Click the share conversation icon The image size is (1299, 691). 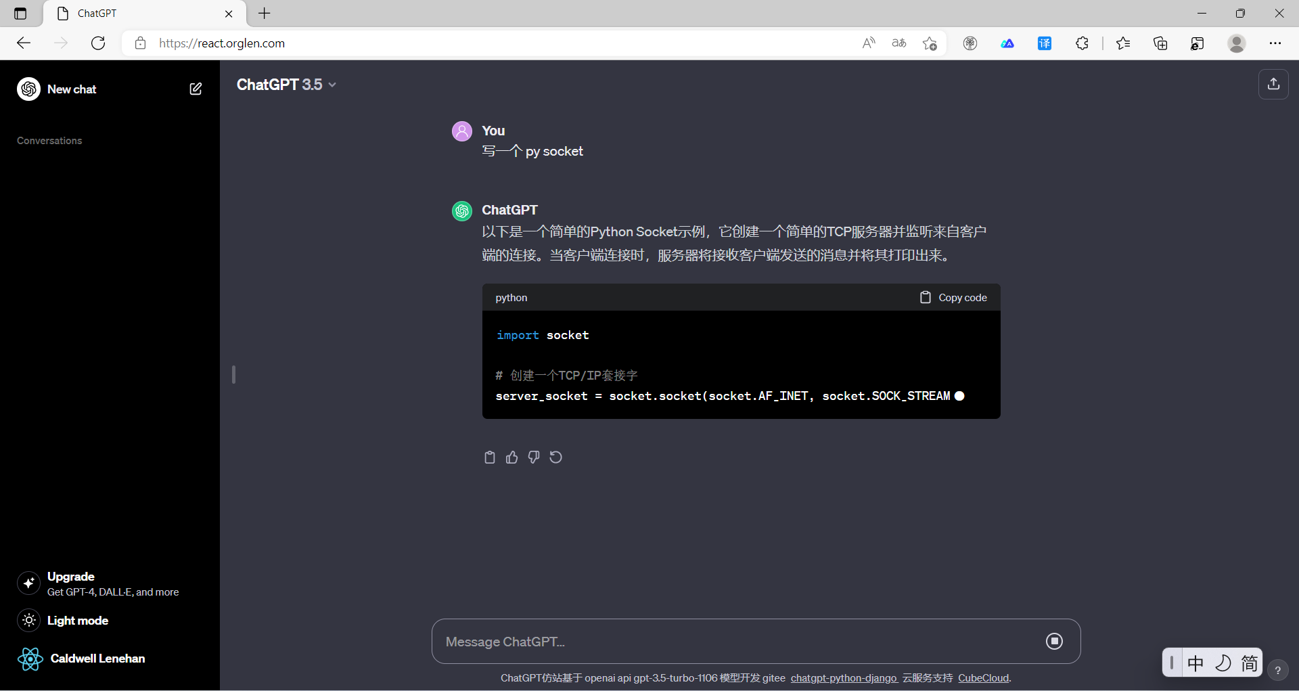click(x=1273, y=84)
